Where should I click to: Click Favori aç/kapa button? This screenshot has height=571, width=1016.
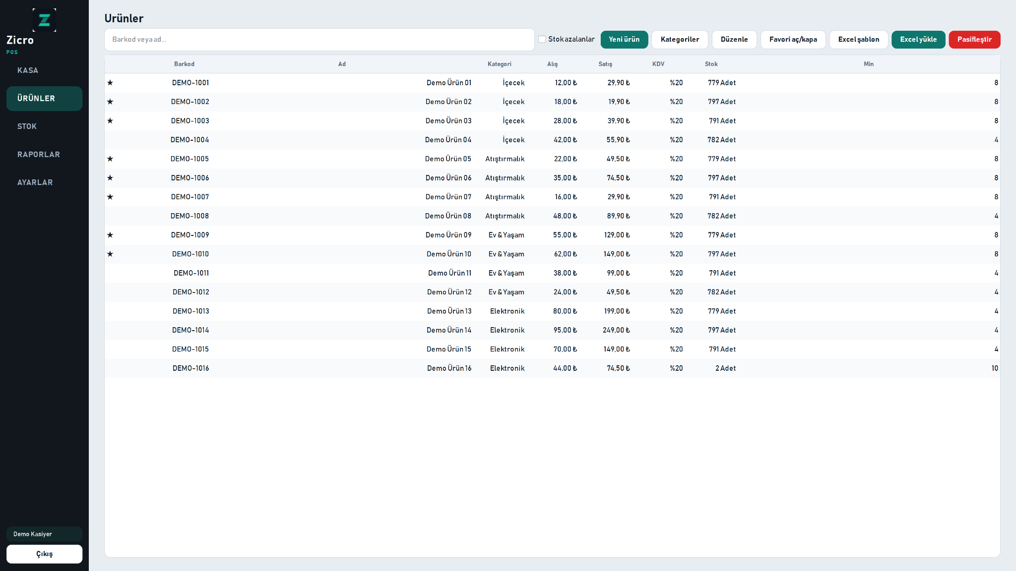click(x=793, y=40)
